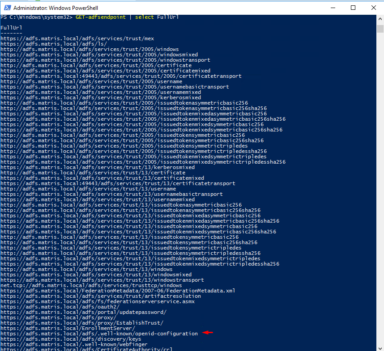The height and width of the screenshot is (351, 384).
Task: Click the PowerShell icon in the title bar
Action: [x=7, y=8]
